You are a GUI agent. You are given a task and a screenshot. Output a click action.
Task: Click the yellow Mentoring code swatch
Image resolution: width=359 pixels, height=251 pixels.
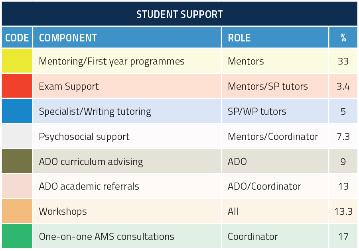pos(17,61)
